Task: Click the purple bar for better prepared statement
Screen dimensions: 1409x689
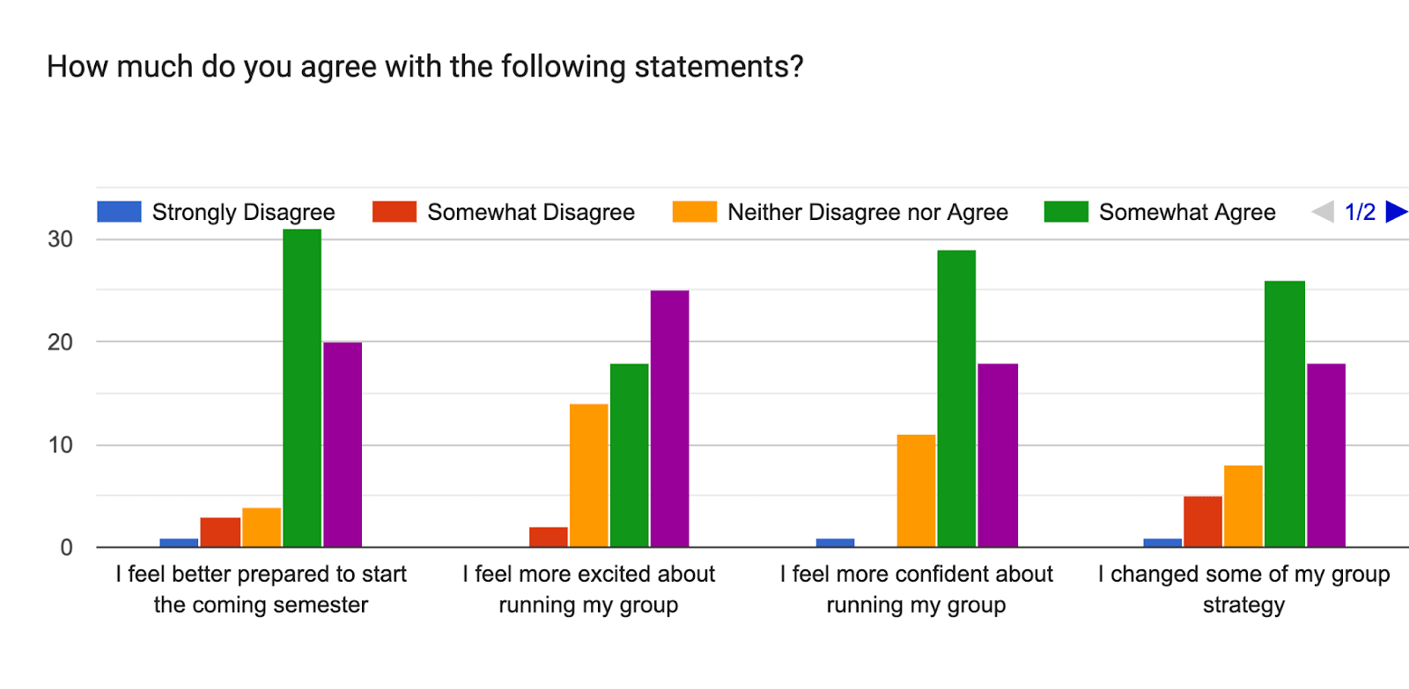Action: pyautogui.click(x=343, y=444)
